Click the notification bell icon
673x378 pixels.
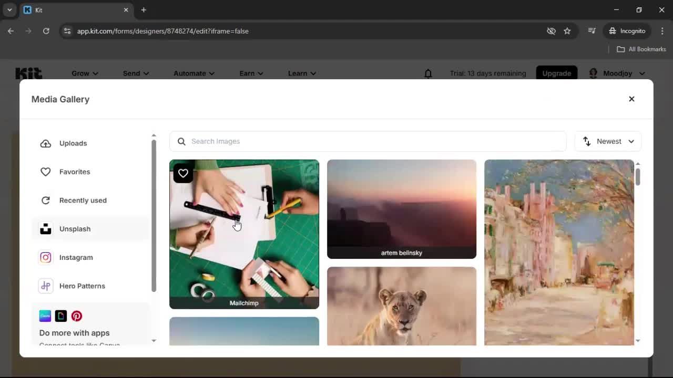coord(428,73)
